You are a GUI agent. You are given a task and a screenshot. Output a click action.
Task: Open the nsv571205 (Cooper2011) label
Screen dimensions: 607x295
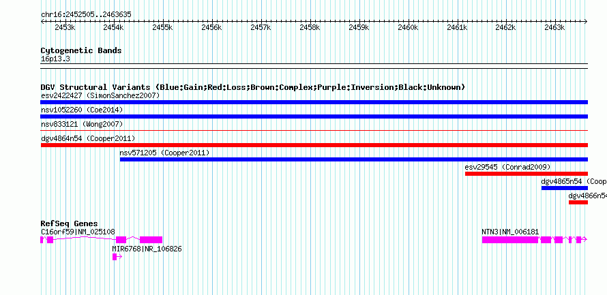[164, 153]
